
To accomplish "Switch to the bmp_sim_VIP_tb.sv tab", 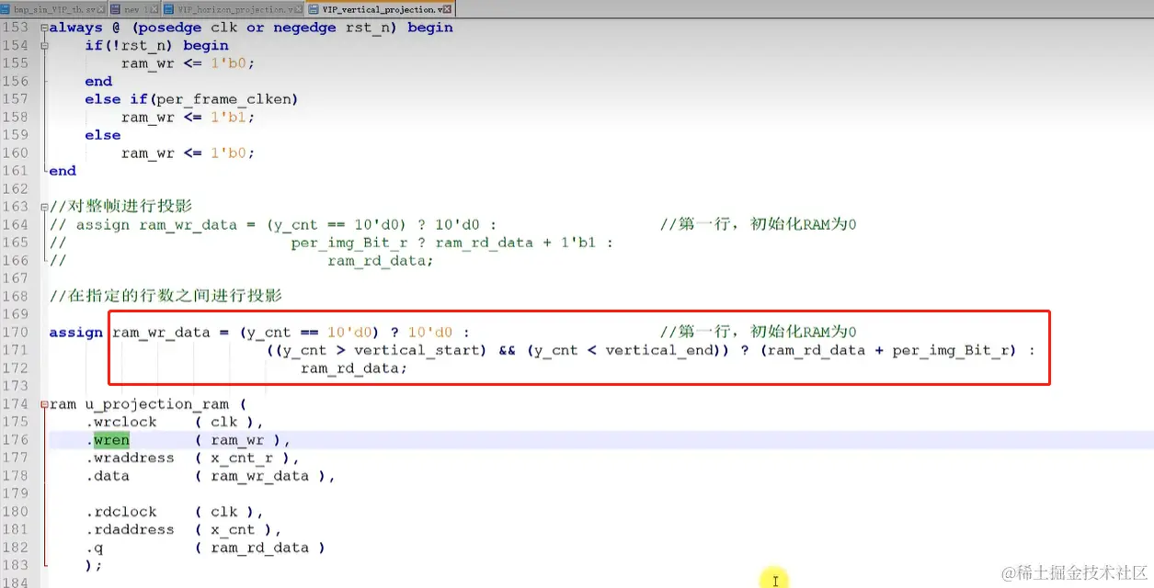I will 53,9.
